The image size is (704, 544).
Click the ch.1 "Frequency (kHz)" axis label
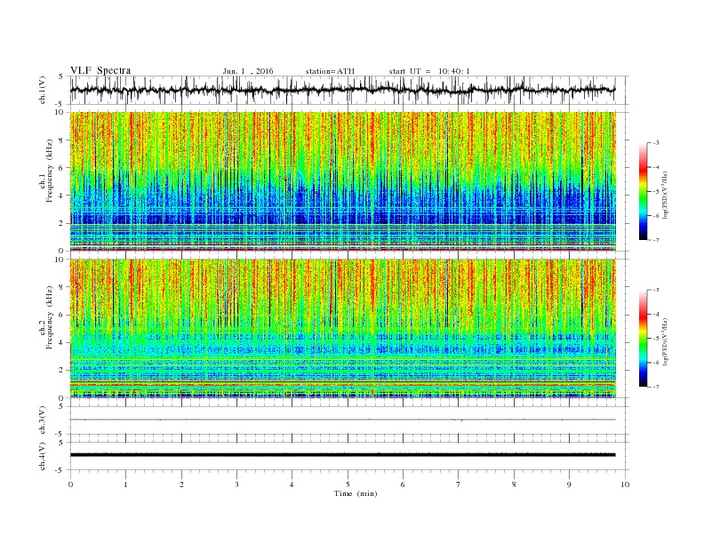coord(50,171)
